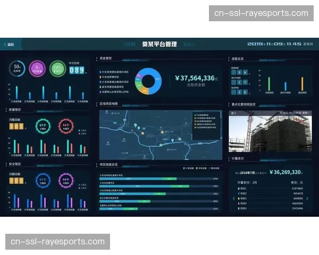The width and height of the screenshot is (319, 255).
Task: Click the 南门 camera label
Action: (x=233, y=113)
